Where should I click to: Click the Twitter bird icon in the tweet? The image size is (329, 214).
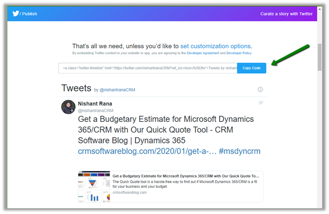click(260, 103)
